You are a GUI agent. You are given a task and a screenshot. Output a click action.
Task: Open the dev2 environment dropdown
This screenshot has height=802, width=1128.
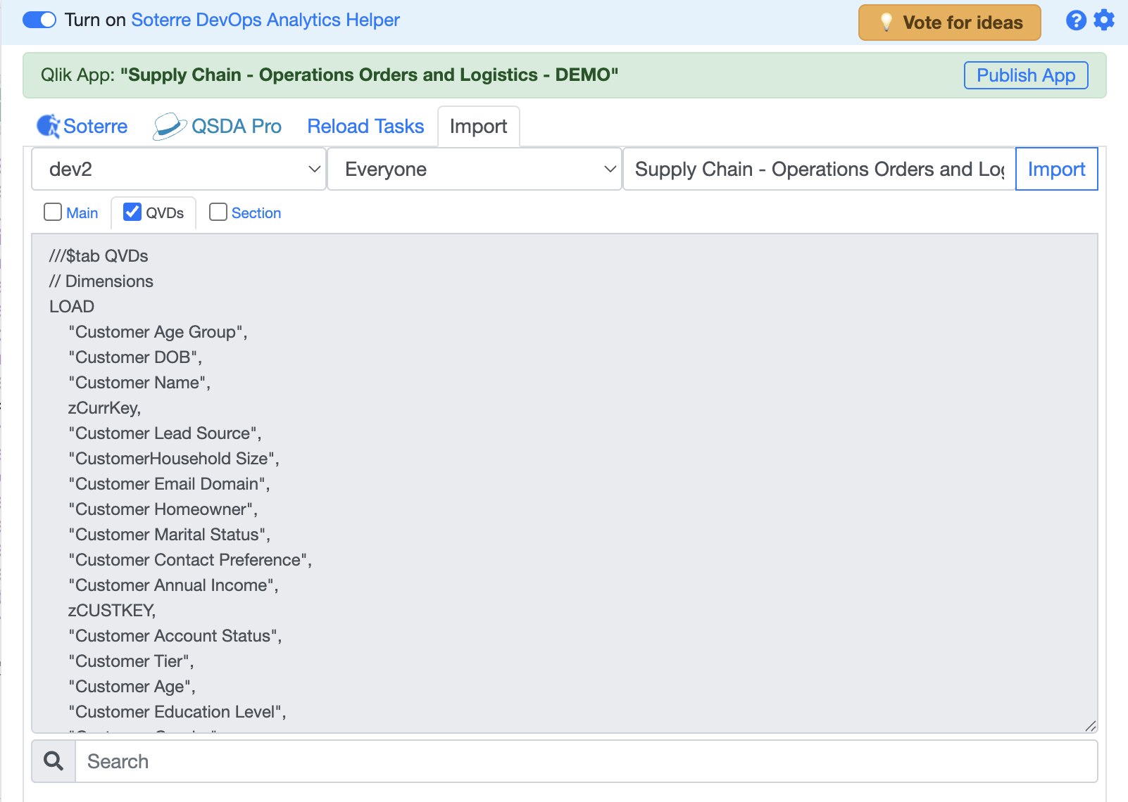[x=179, y=169]
